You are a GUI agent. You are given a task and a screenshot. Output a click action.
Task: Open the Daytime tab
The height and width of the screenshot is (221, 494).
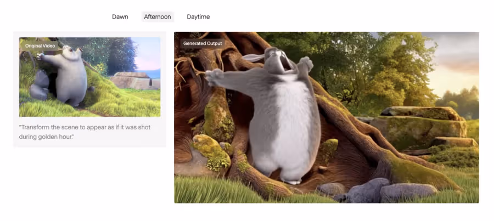(198, 16)
